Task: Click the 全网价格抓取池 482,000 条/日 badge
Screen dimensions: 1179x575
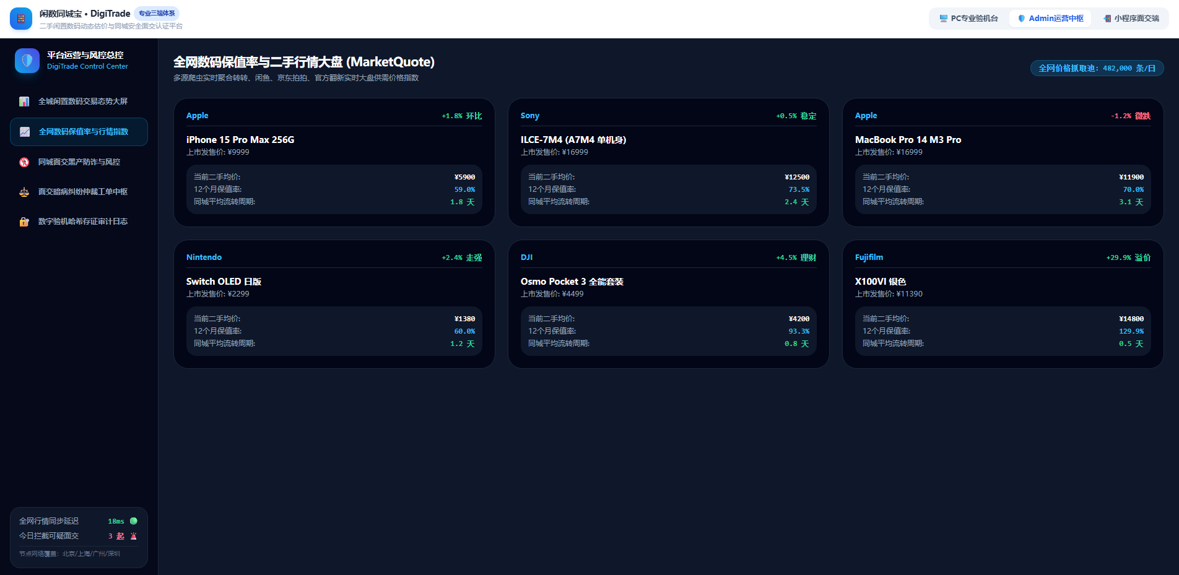Action: point(1097,68)
